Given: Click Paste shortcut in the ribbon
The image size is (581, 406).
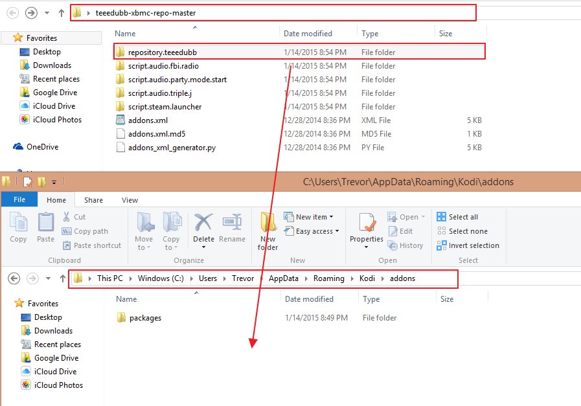Looking at the screenshot, I should (x=91, y=245).
